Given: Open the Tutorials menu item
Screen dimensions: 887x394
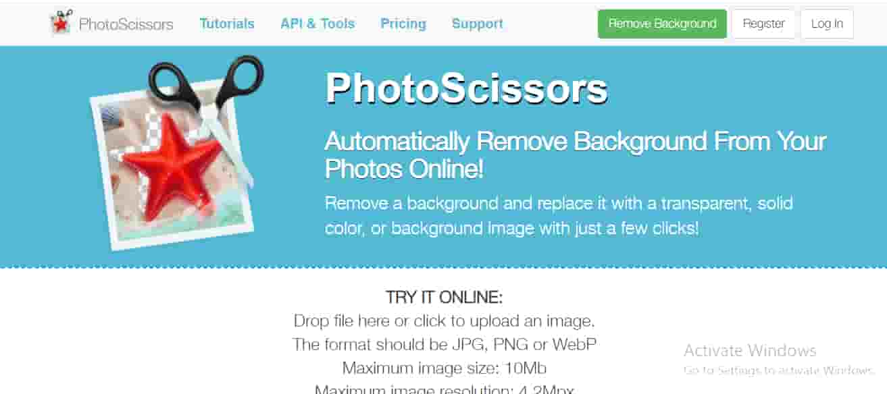Looking at the screenshot, I should (227, 24).
